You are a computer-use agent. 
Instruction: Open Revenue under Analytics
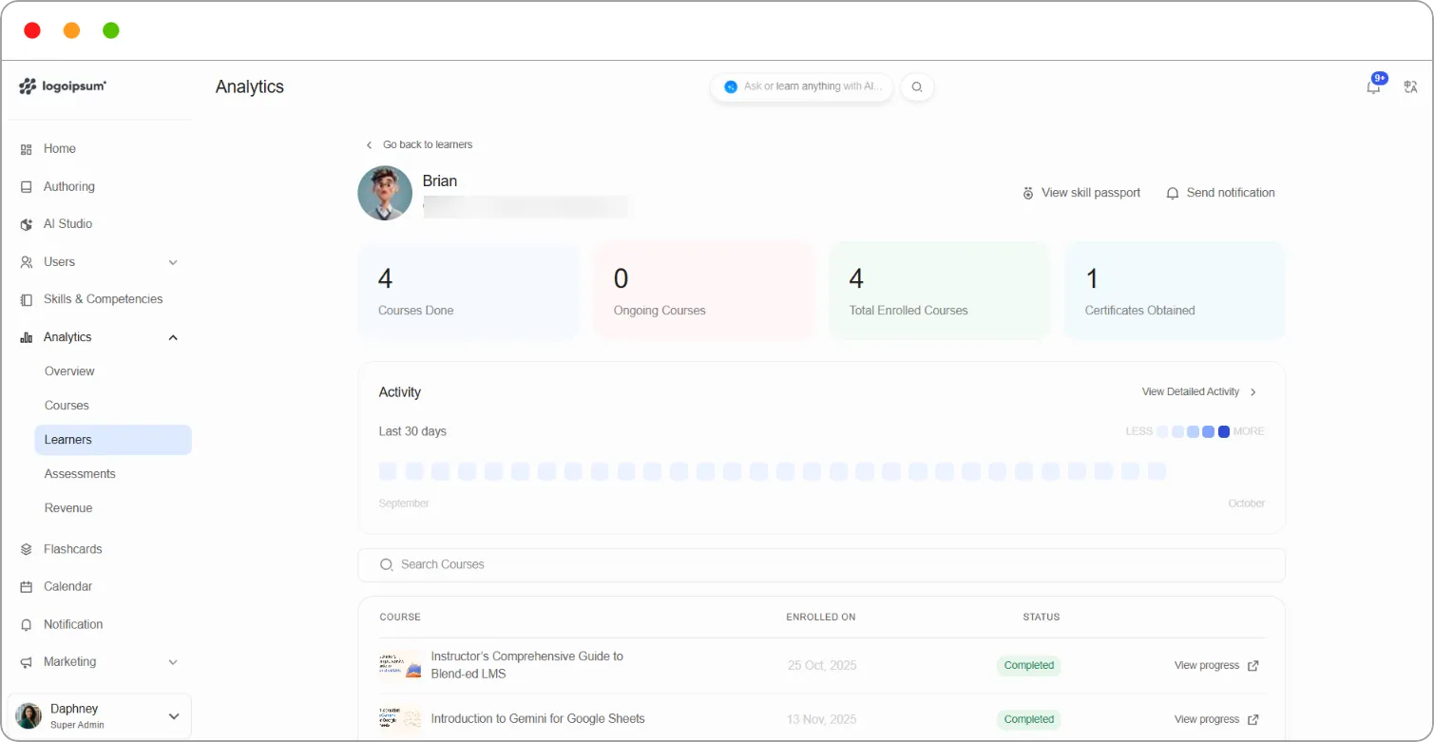(68, 508)
